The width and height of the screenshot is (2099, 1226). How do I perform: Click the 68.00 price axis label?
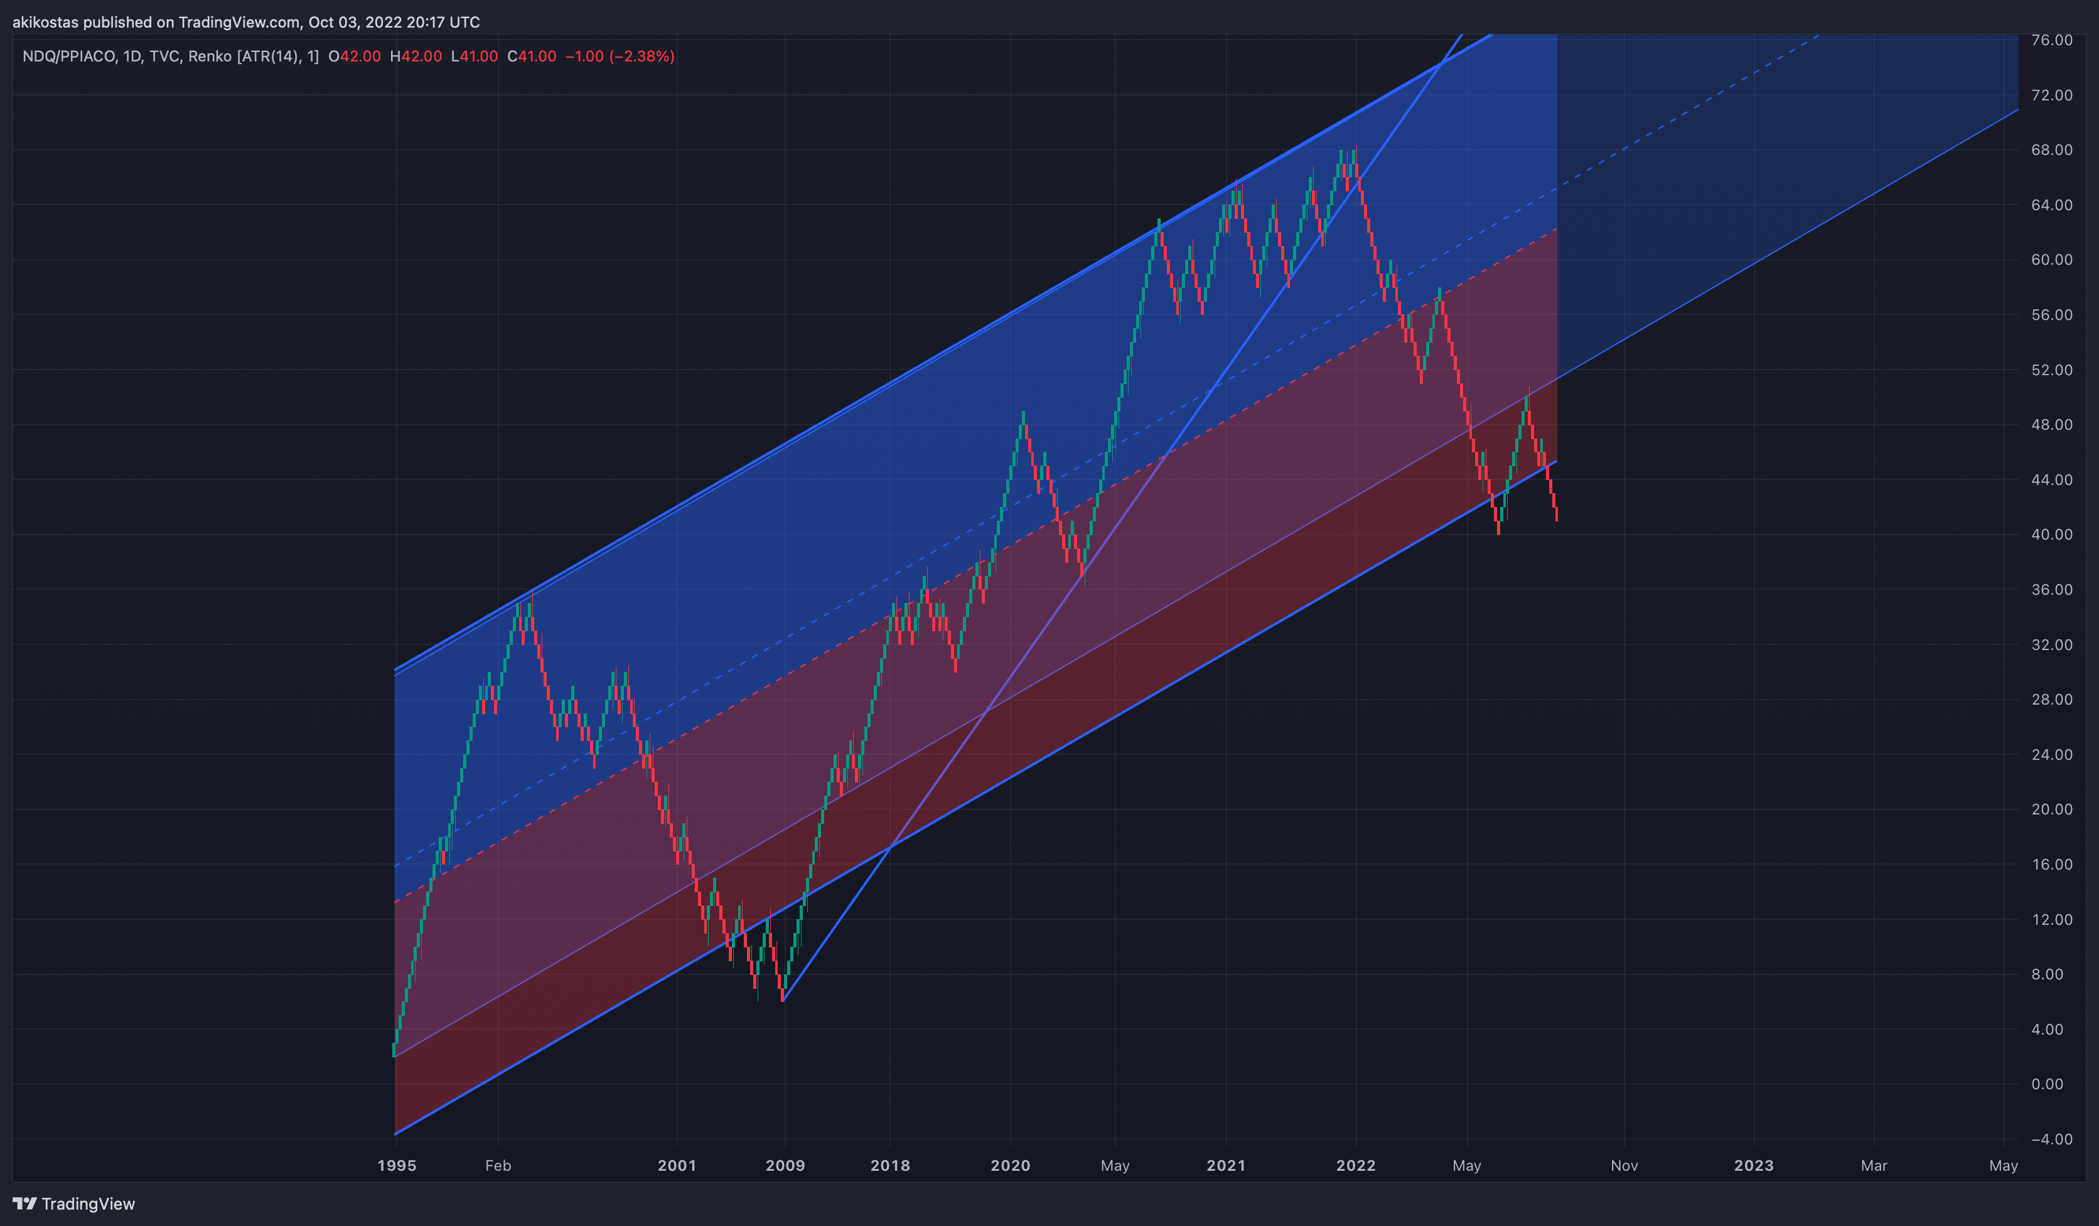[2051, 150]
